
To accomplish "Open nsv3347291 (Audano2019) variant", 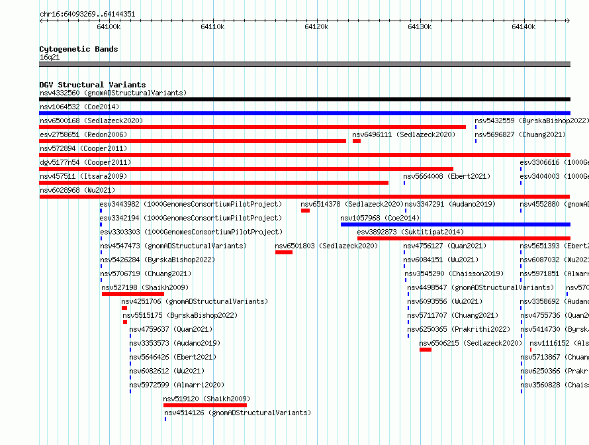I will tap(450, 204).
